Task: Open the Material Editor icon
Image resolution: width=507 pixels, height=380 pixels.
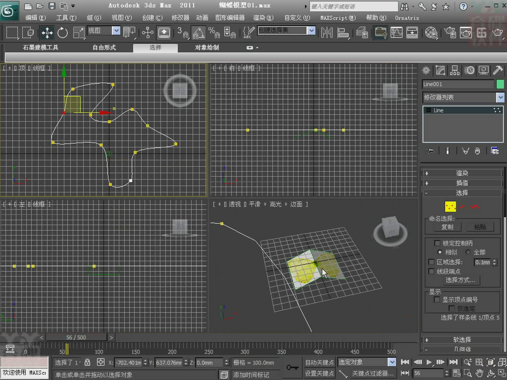Action: click(431, 32)
